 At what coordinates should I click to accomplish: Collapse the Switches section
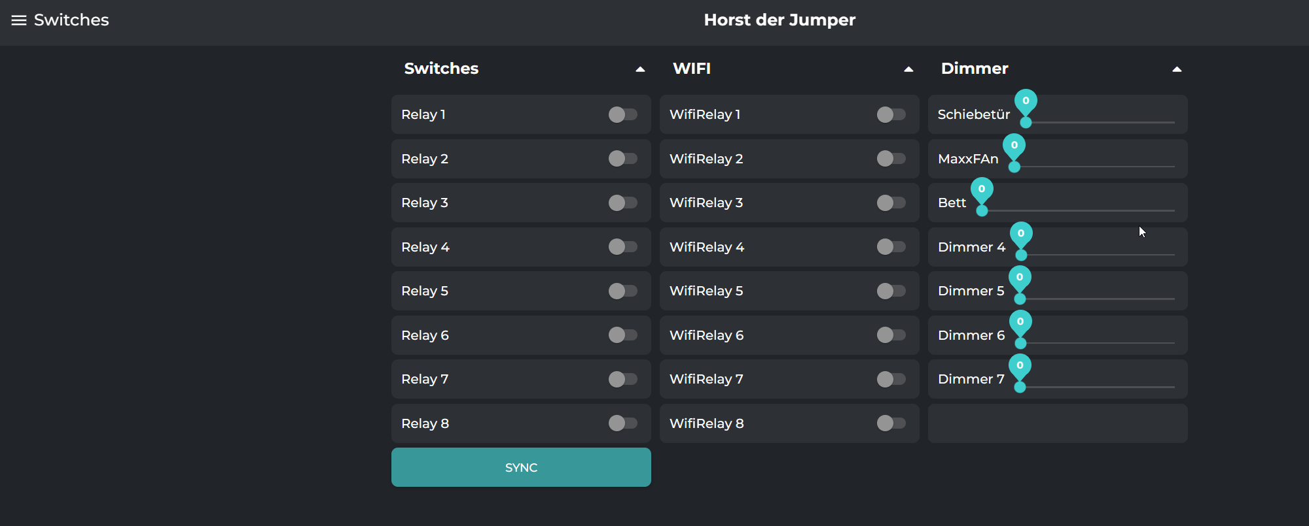pyautogui.click(x=640, y=69)
